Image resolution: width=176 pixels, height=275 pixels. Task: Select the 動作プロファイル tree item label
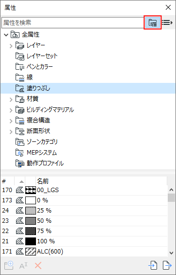click(45, 163)
